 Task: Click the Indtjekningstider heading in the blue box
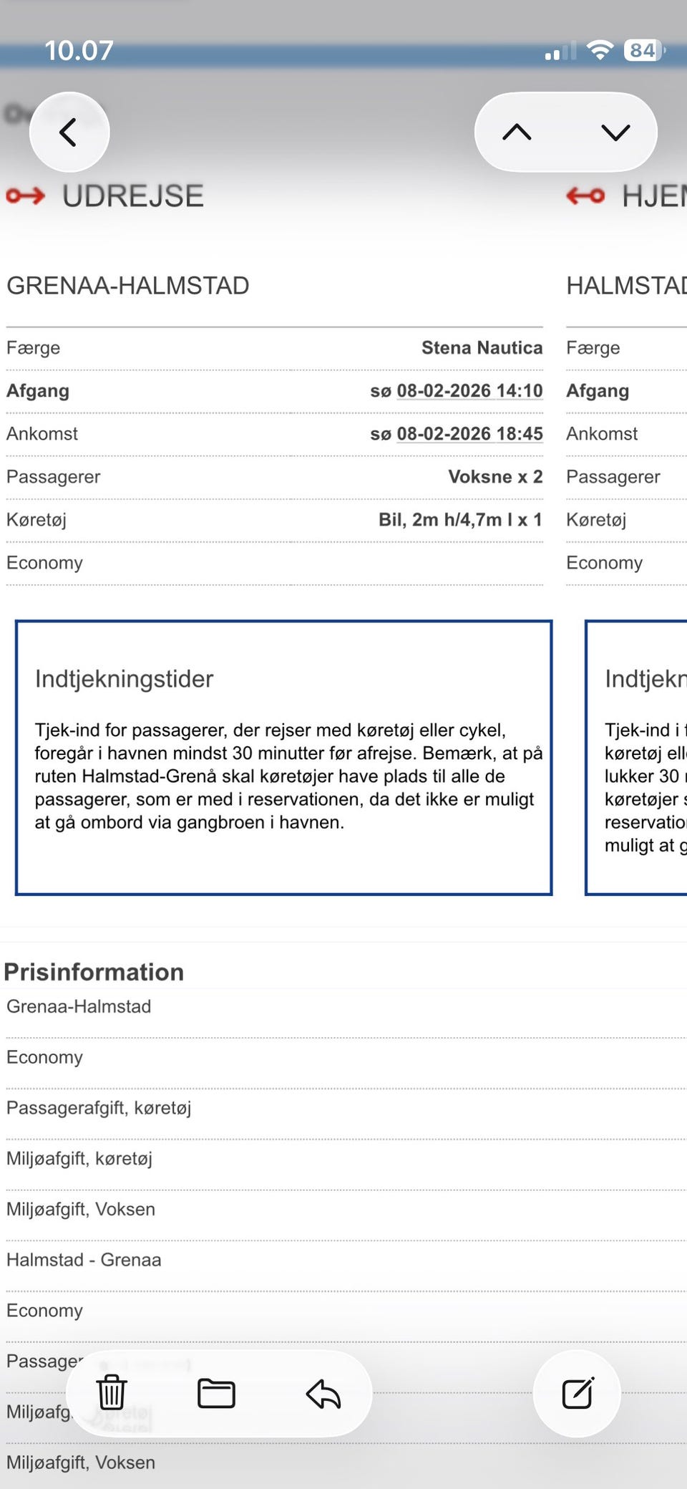124,679
